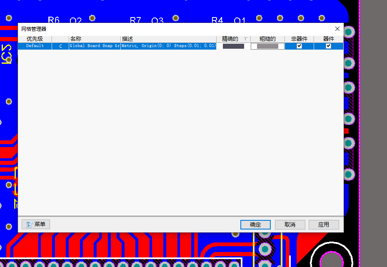
Task: Open the 菜单 button
Action: 36,225
